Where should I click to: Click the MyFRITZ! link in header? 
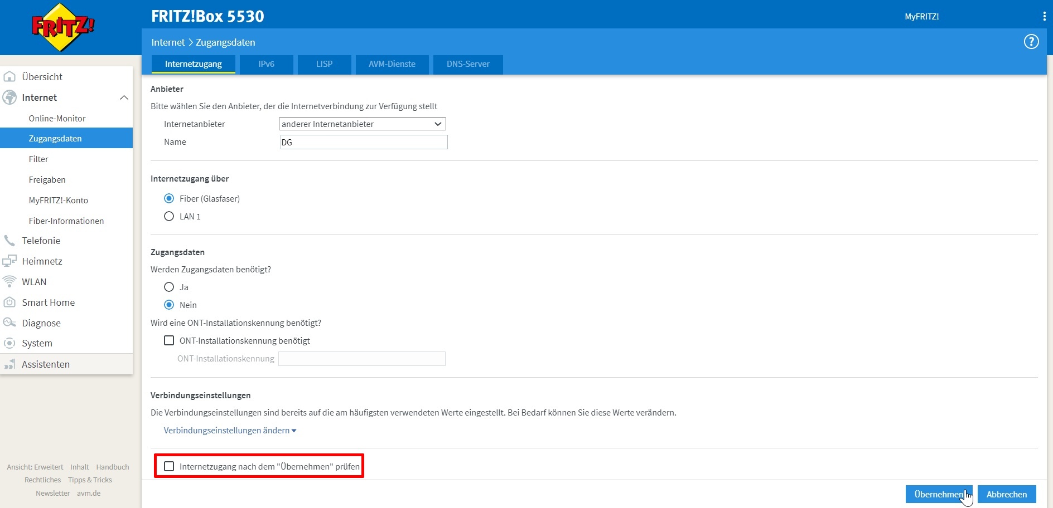[922, 17]
